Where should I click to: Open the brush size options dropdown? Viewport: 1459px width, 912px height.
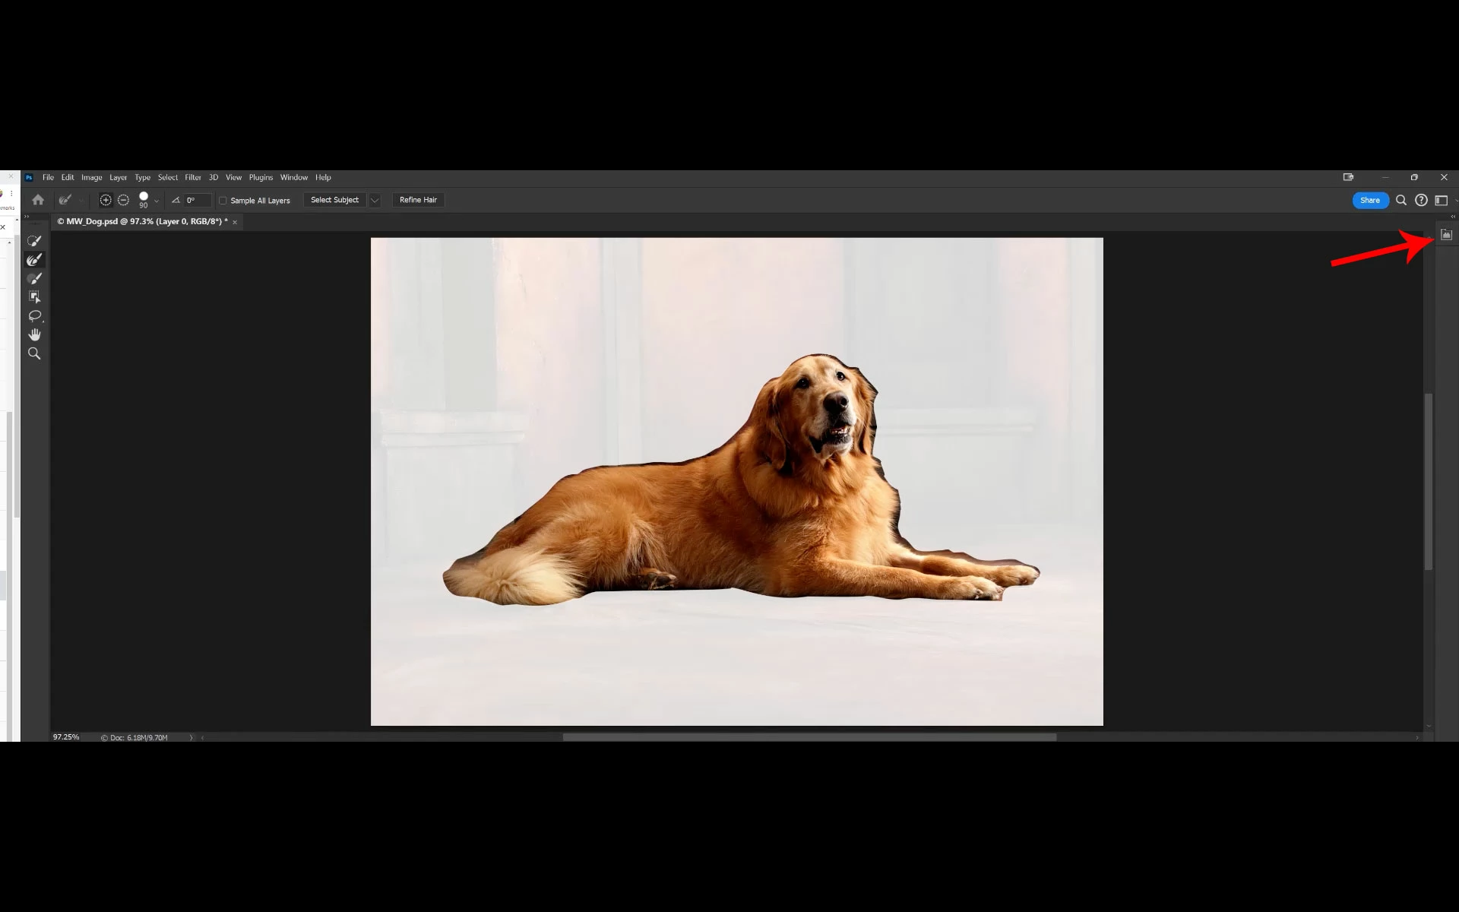point(157,201)
